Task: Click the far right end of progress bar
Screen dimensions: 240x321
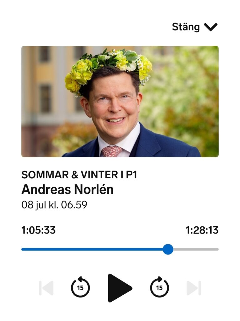Action: [x=218, y=249]
